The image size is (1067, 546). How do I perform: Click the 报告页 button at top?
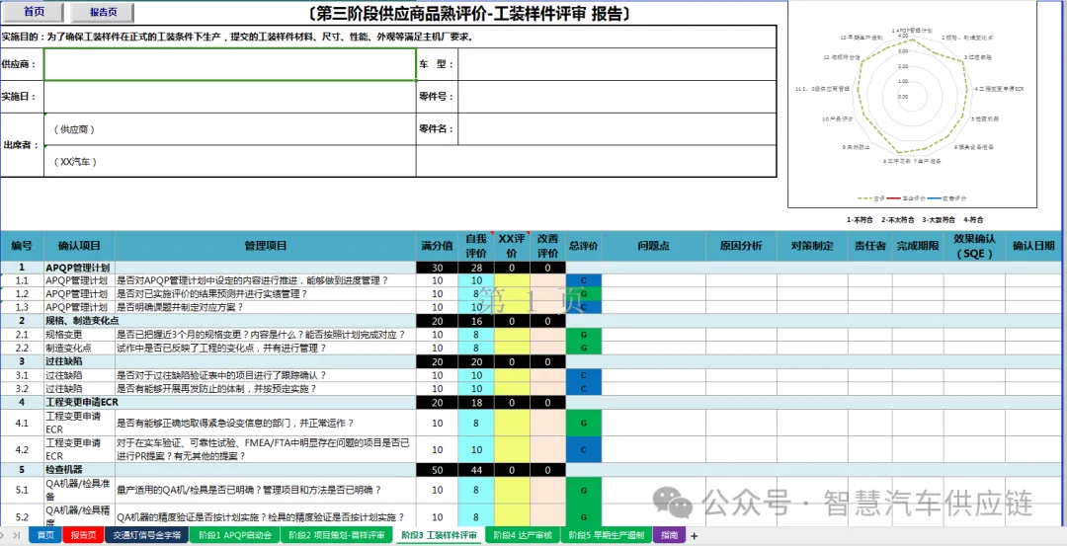coord(103,12)
